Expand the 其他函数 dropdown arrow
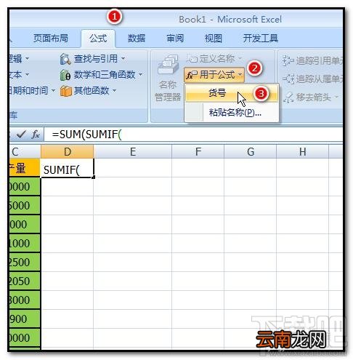The image size is (353, 360). coord(114,91)
